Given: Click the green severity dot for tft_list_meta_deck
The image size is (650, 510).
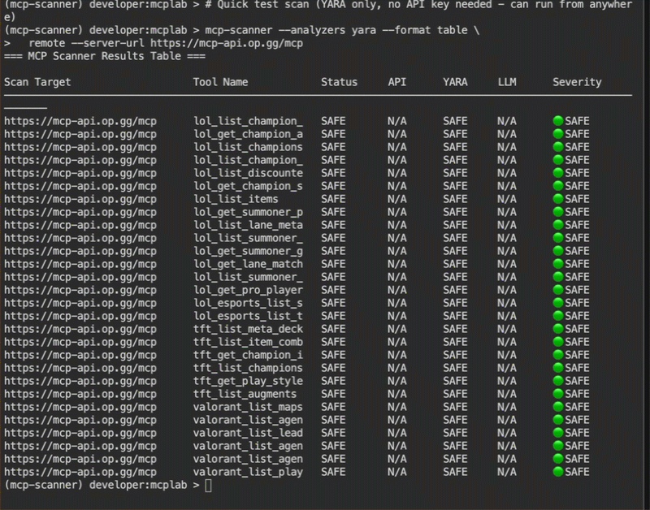Looking at the screenshot, I should (x=558, y=329).
